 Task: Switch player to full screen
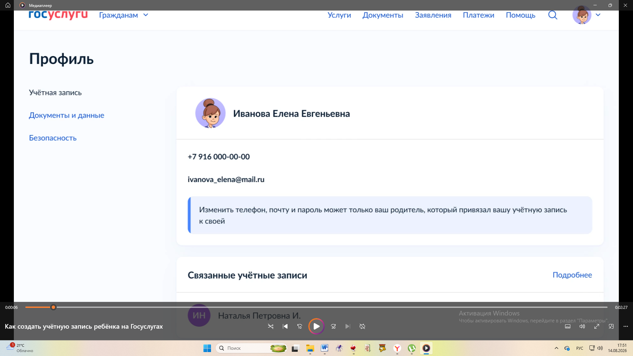coord(597,326)
